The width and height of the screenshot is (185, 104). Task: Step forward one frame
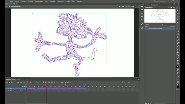[x=55, y=82]
